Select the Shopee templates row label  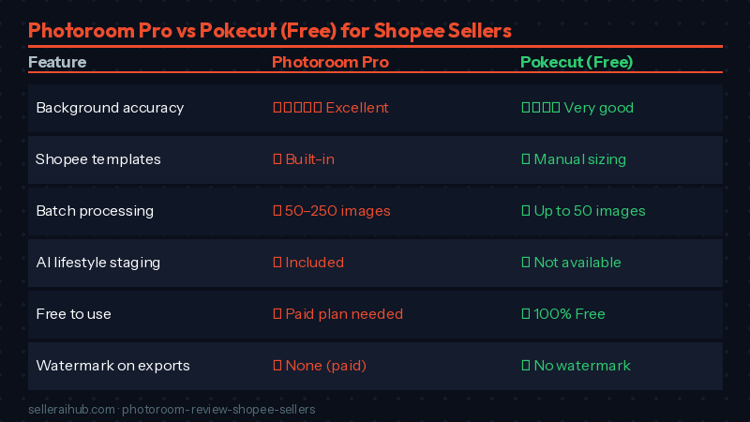click(98, 159)
